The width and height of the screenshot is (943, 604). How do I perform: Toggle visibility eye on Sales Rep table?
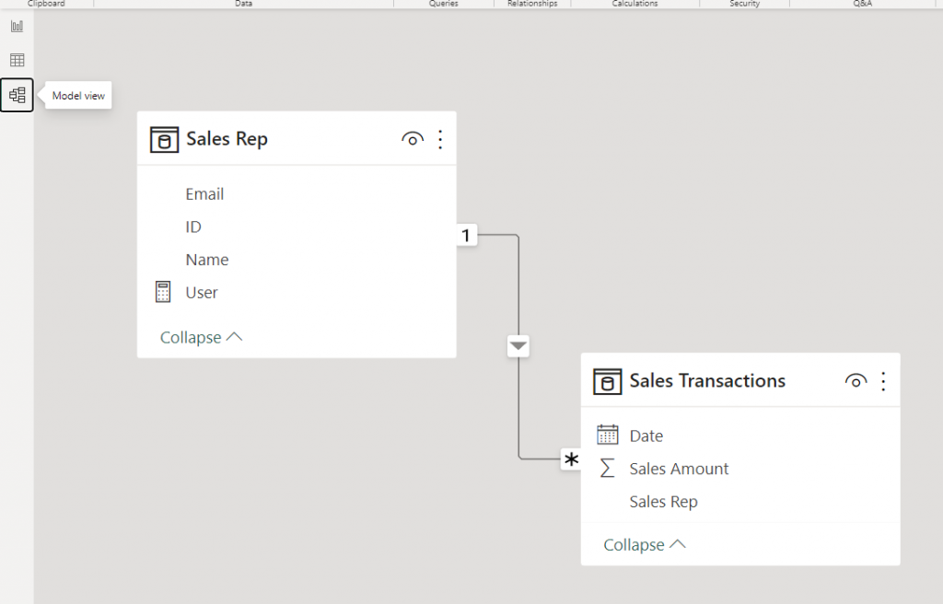pos(413,139)
